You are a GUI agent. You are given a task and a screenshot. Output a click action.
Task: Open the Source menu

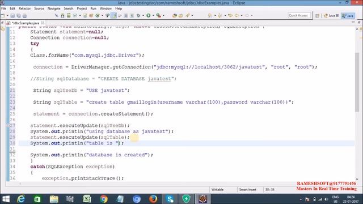[39, 8]
